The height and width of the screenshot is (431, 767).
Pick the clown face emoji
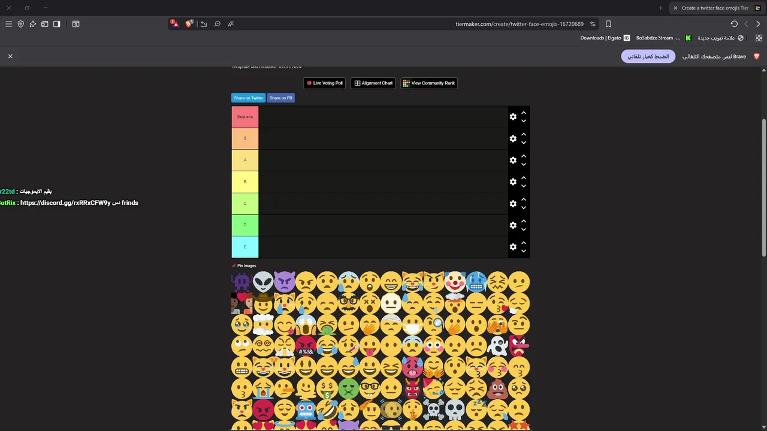455,281
